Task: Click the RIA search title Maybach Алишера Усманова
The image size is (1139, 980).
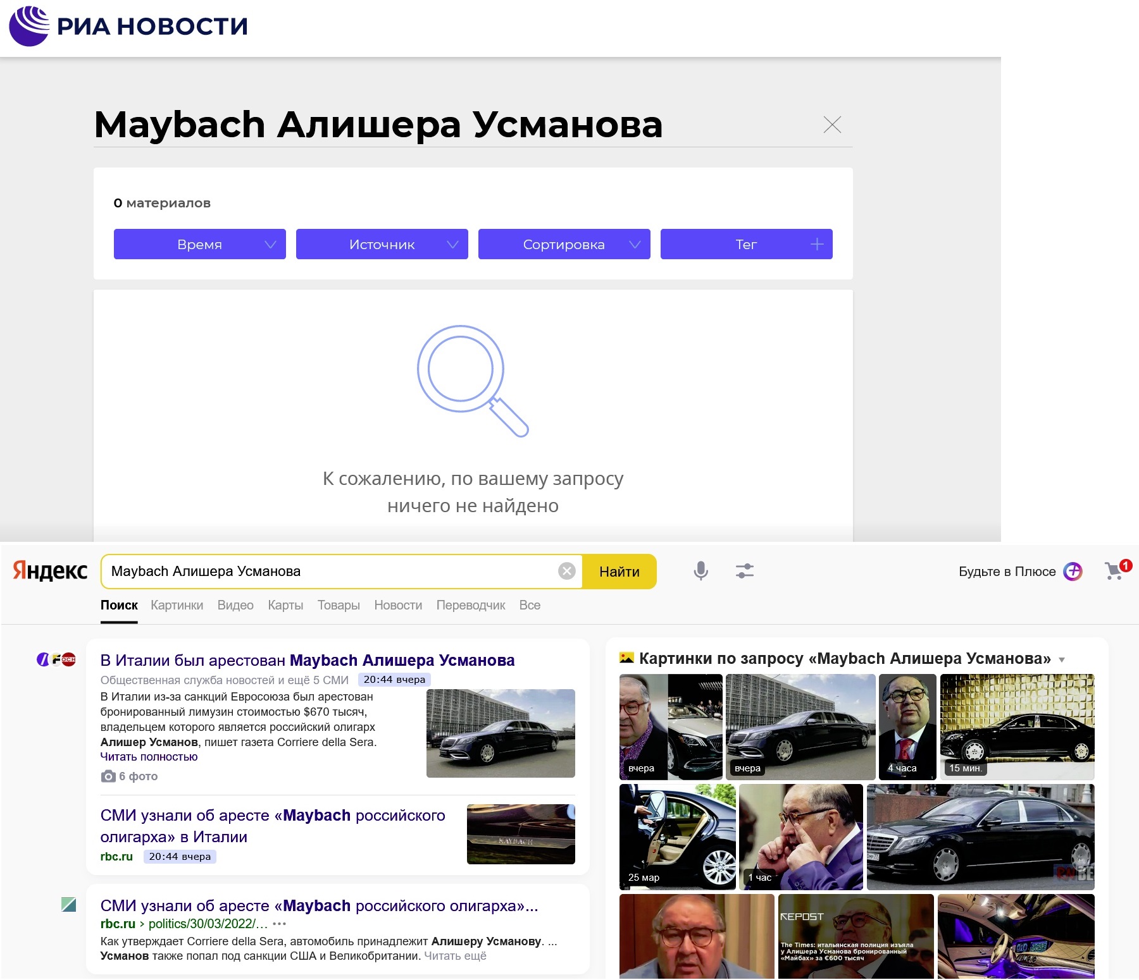Action: pos(378,125)
